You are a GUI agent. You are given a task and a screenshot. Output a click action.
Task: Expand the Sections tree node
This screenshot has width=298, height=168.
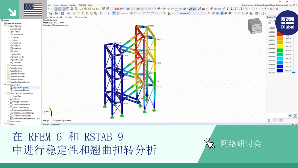[8, 32]
